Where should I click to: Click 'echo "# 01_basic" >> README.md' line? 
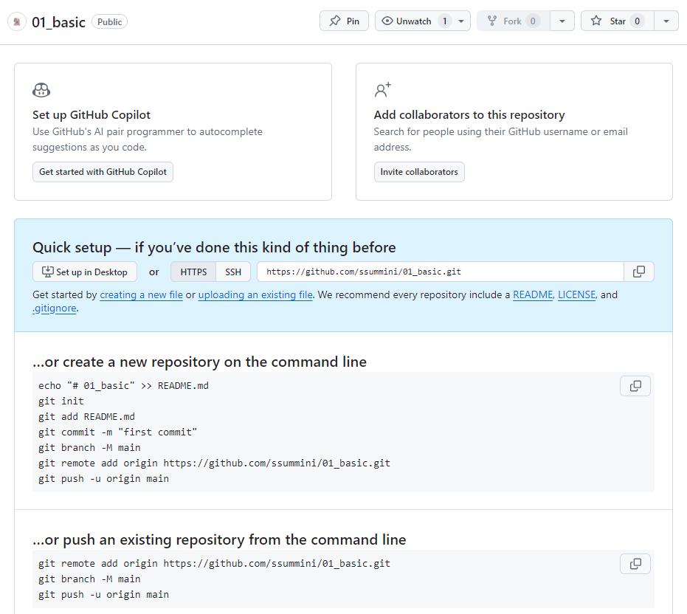pos(123,386)
